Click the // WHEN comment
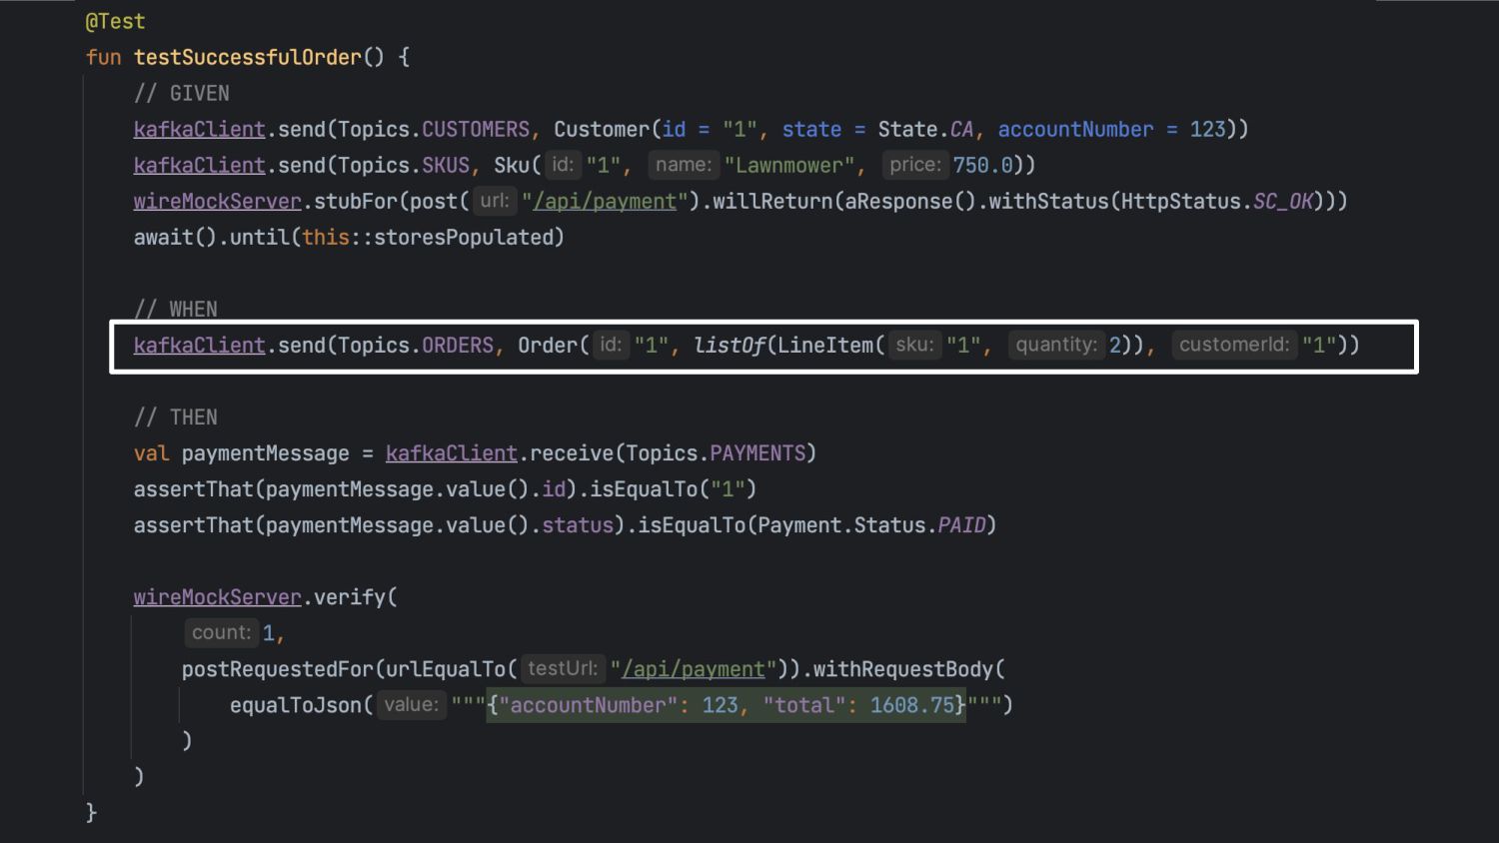The width and height of the screenshot is (1499, 843). pos(175,309)
